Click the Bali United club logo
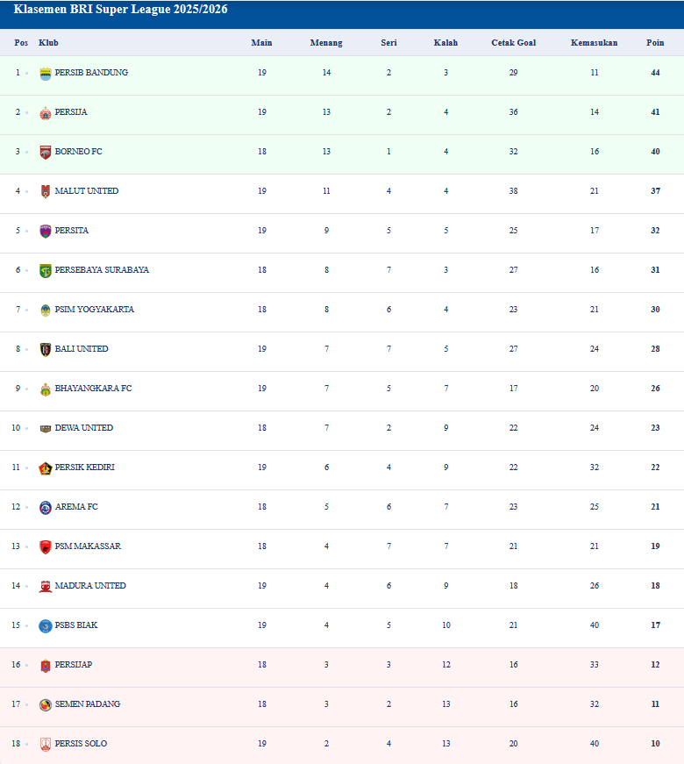Viewport: 684px width, 764px height. [x=46, y=350]
